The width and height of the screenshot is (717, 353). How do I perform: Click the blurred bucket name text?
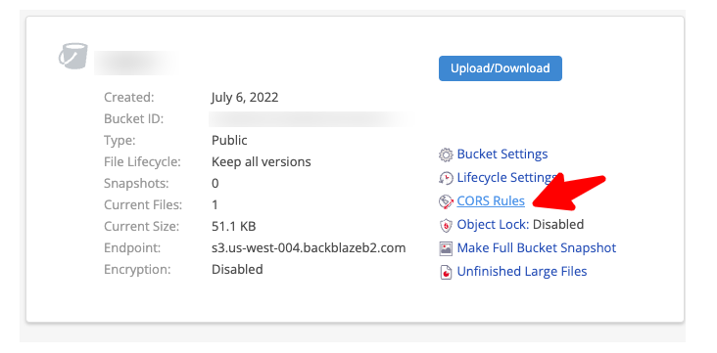click(136, 63)
